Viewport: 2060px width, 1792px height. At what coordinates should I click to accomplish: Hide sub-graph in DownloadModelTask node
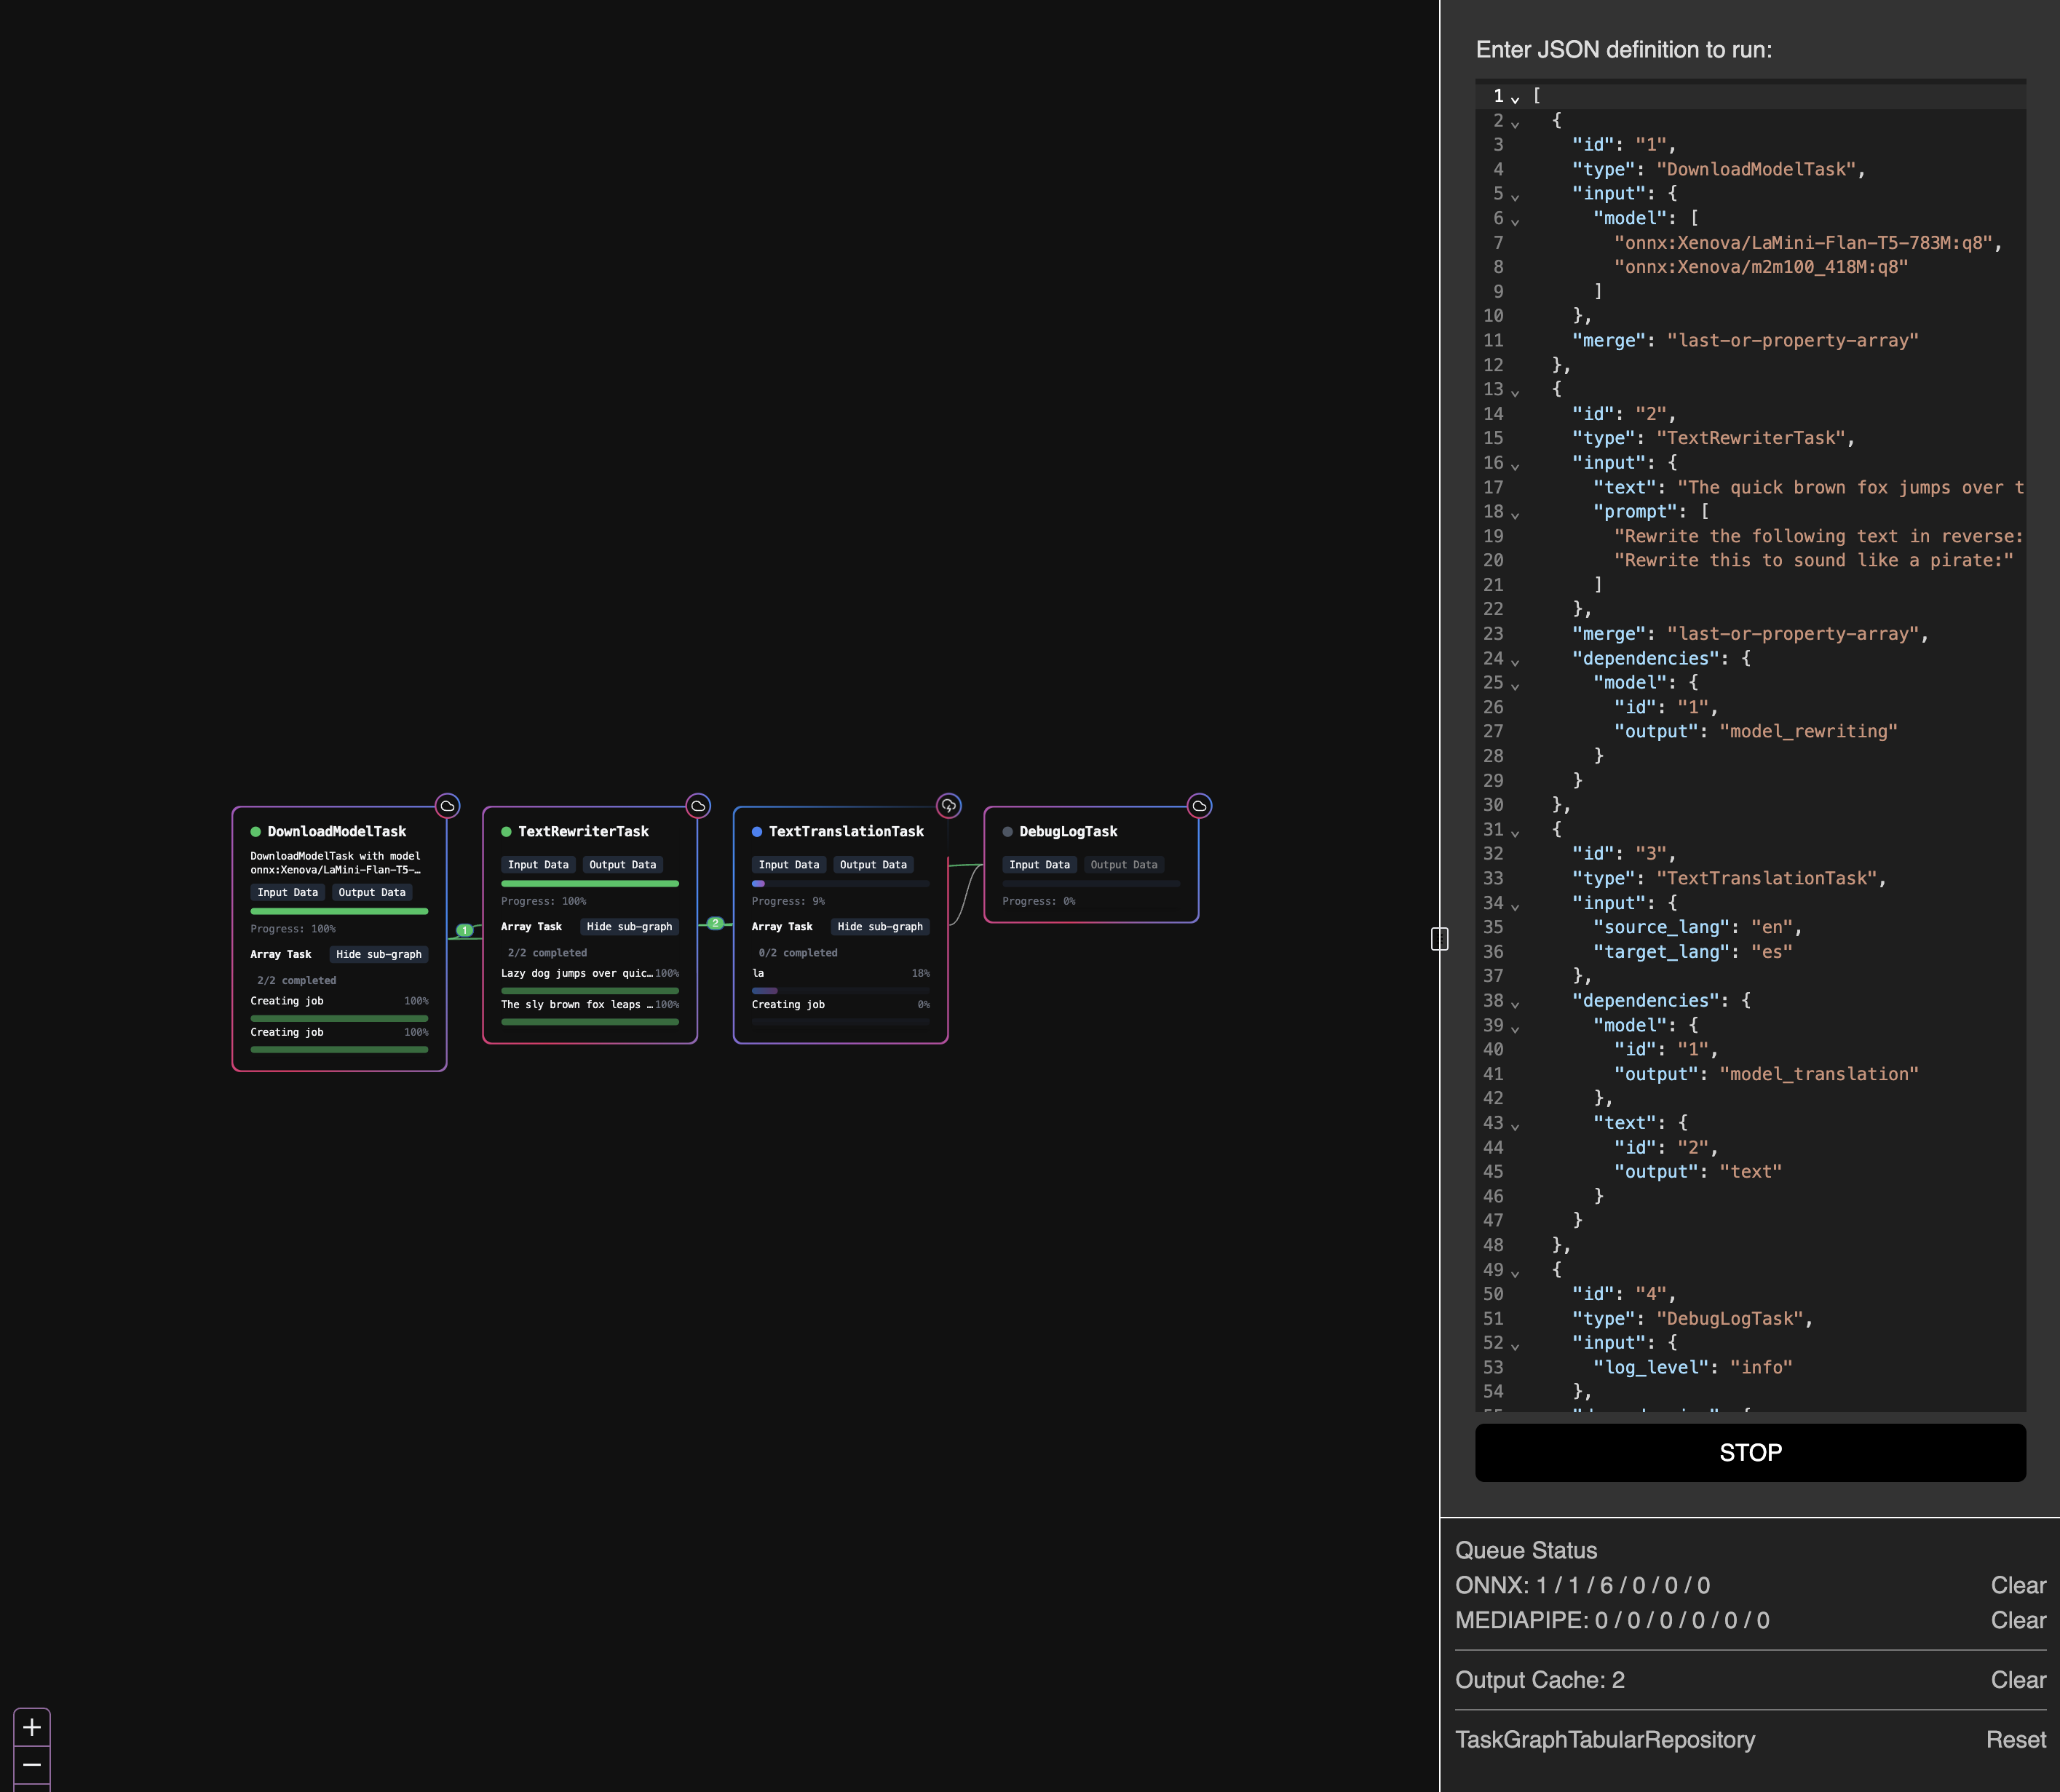(379, 954)
